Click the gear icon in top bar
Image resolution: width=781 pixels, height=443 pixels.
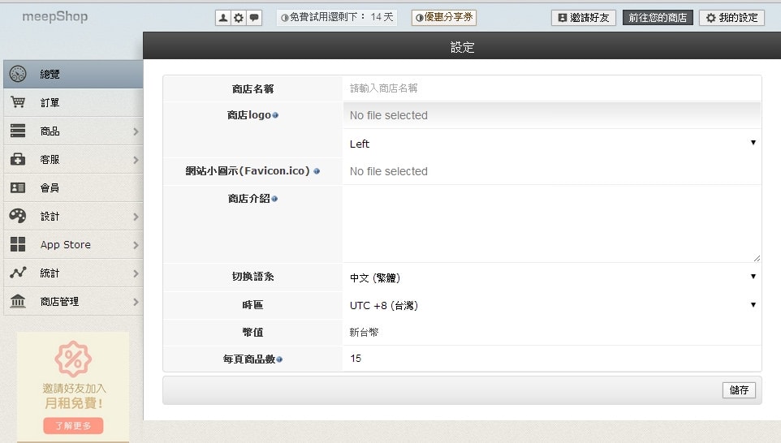click(239, 18)
